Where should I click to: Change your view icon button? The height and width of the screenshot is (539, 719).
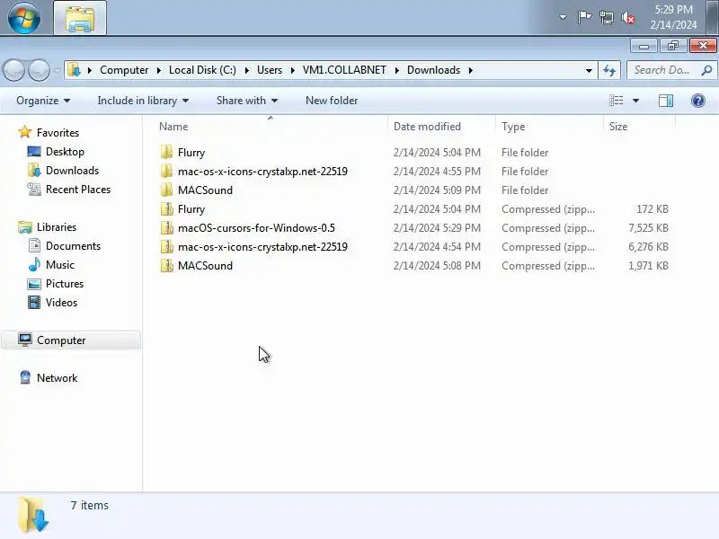[616, 101]
